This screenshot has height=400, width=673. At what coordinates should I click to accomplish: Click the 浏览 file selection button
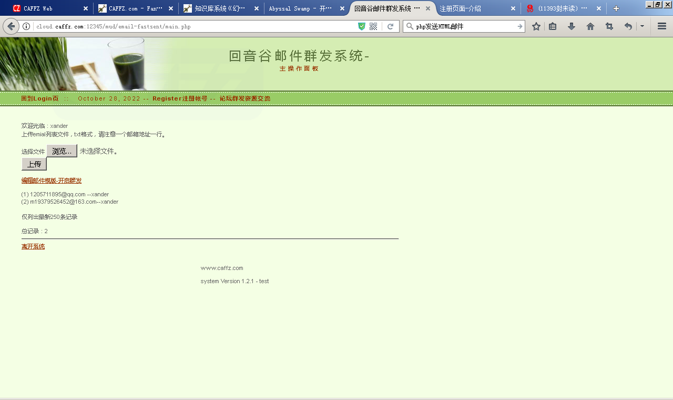(61, 151)
